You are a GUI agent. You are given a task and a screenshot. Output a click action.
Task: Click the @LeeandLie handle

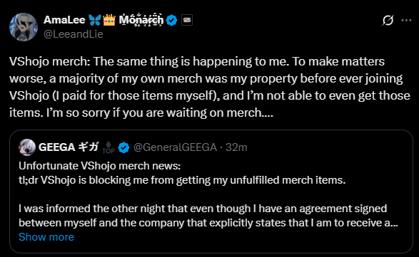pyautogui.click(x=74, y=34)
